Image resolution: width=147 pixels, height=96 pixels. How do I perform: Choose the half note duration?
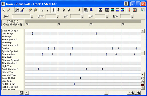pyautogui.click(x=48, y=10)
